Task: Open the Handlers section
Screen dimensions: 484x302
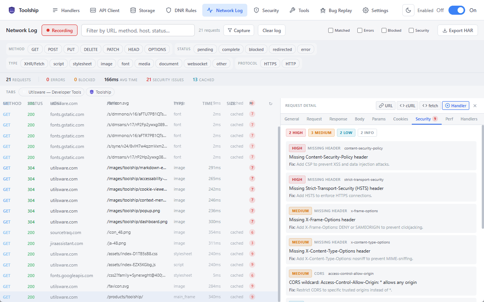Action: click(66, 10)
